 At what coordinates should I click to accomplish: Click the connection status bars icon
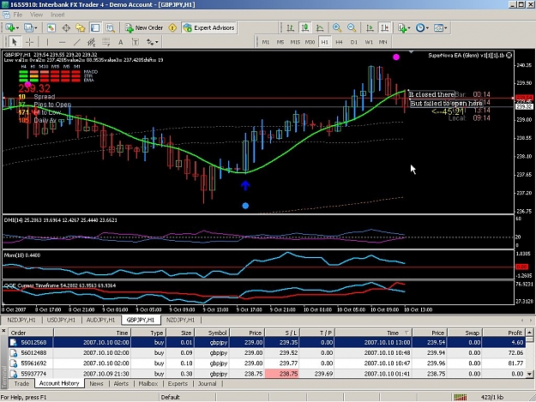(461, 397)
